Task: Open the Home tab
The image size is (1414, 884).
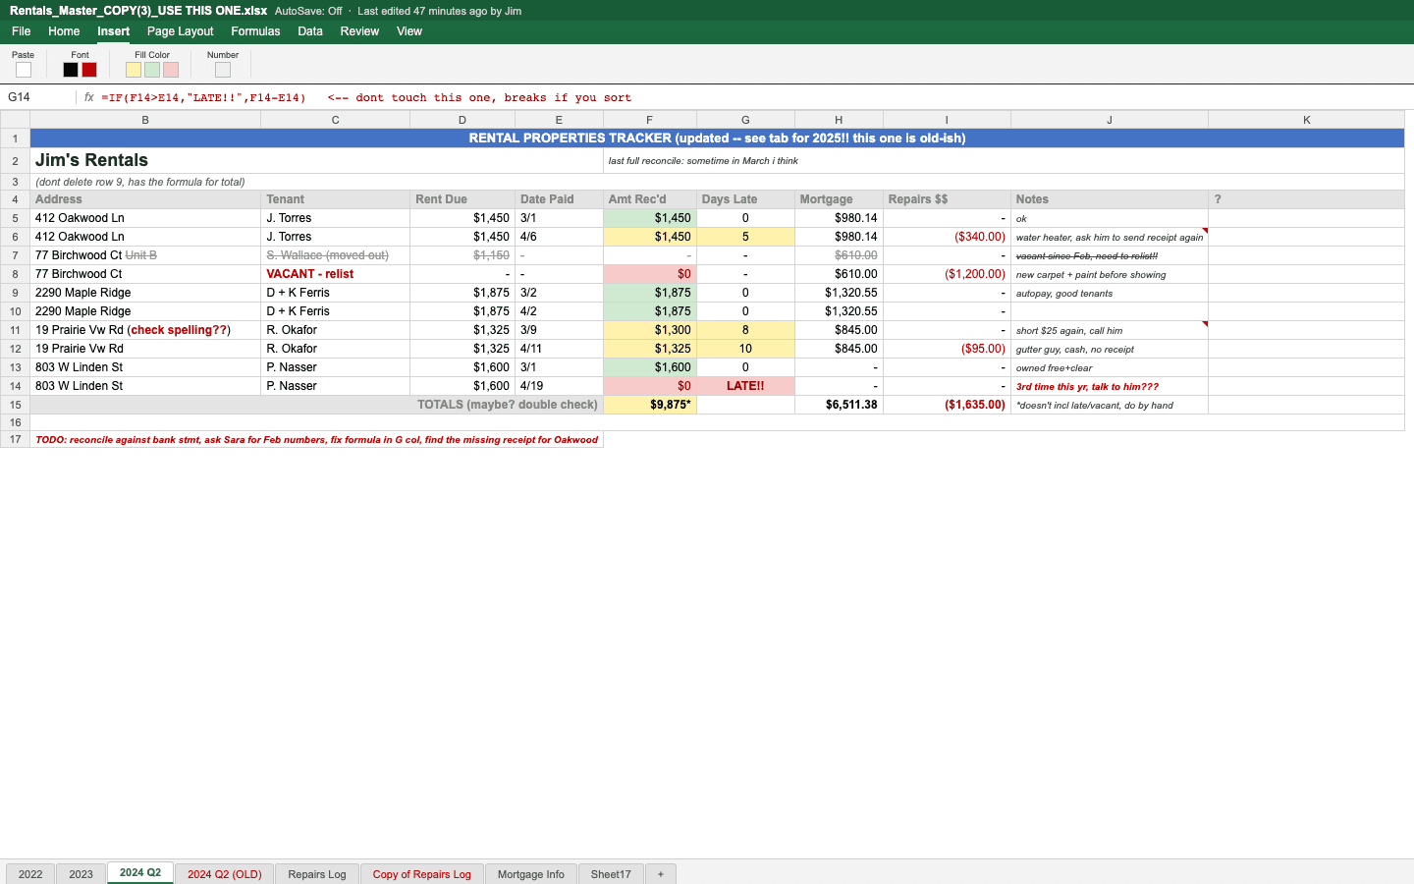Action: pyautogui.click(x=64, y=31)
